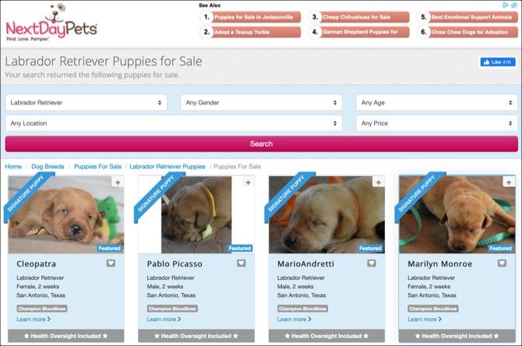522x346 pixels.
Task: Toggle the heart icon for Pablo Picasso
Action: click(x=242, y=263)
